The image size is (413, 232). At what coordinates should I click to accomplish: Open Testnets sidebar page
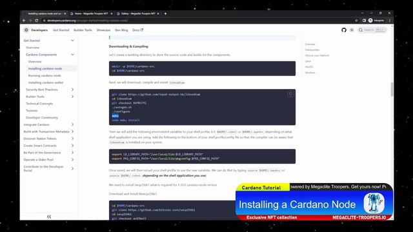point(32,110)
